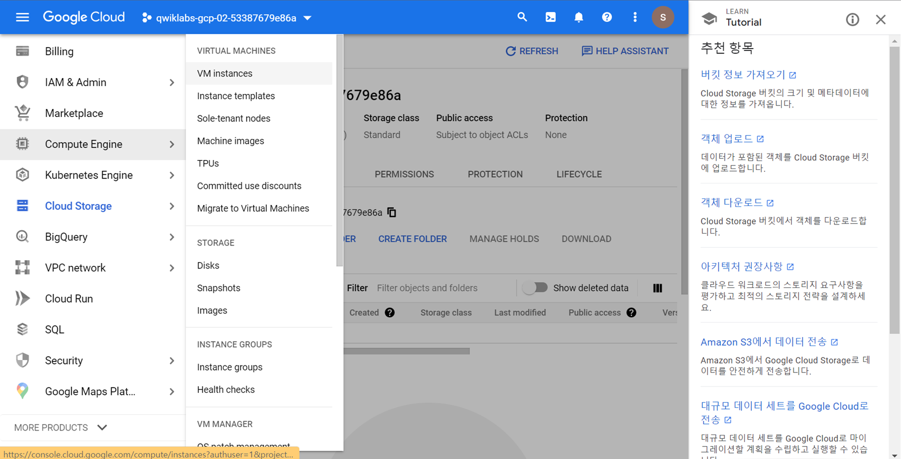Viewport: 901px width, 459px height.
Task: Select Sole-tenant nodes menu entry
Action: (x=259, y=118)
